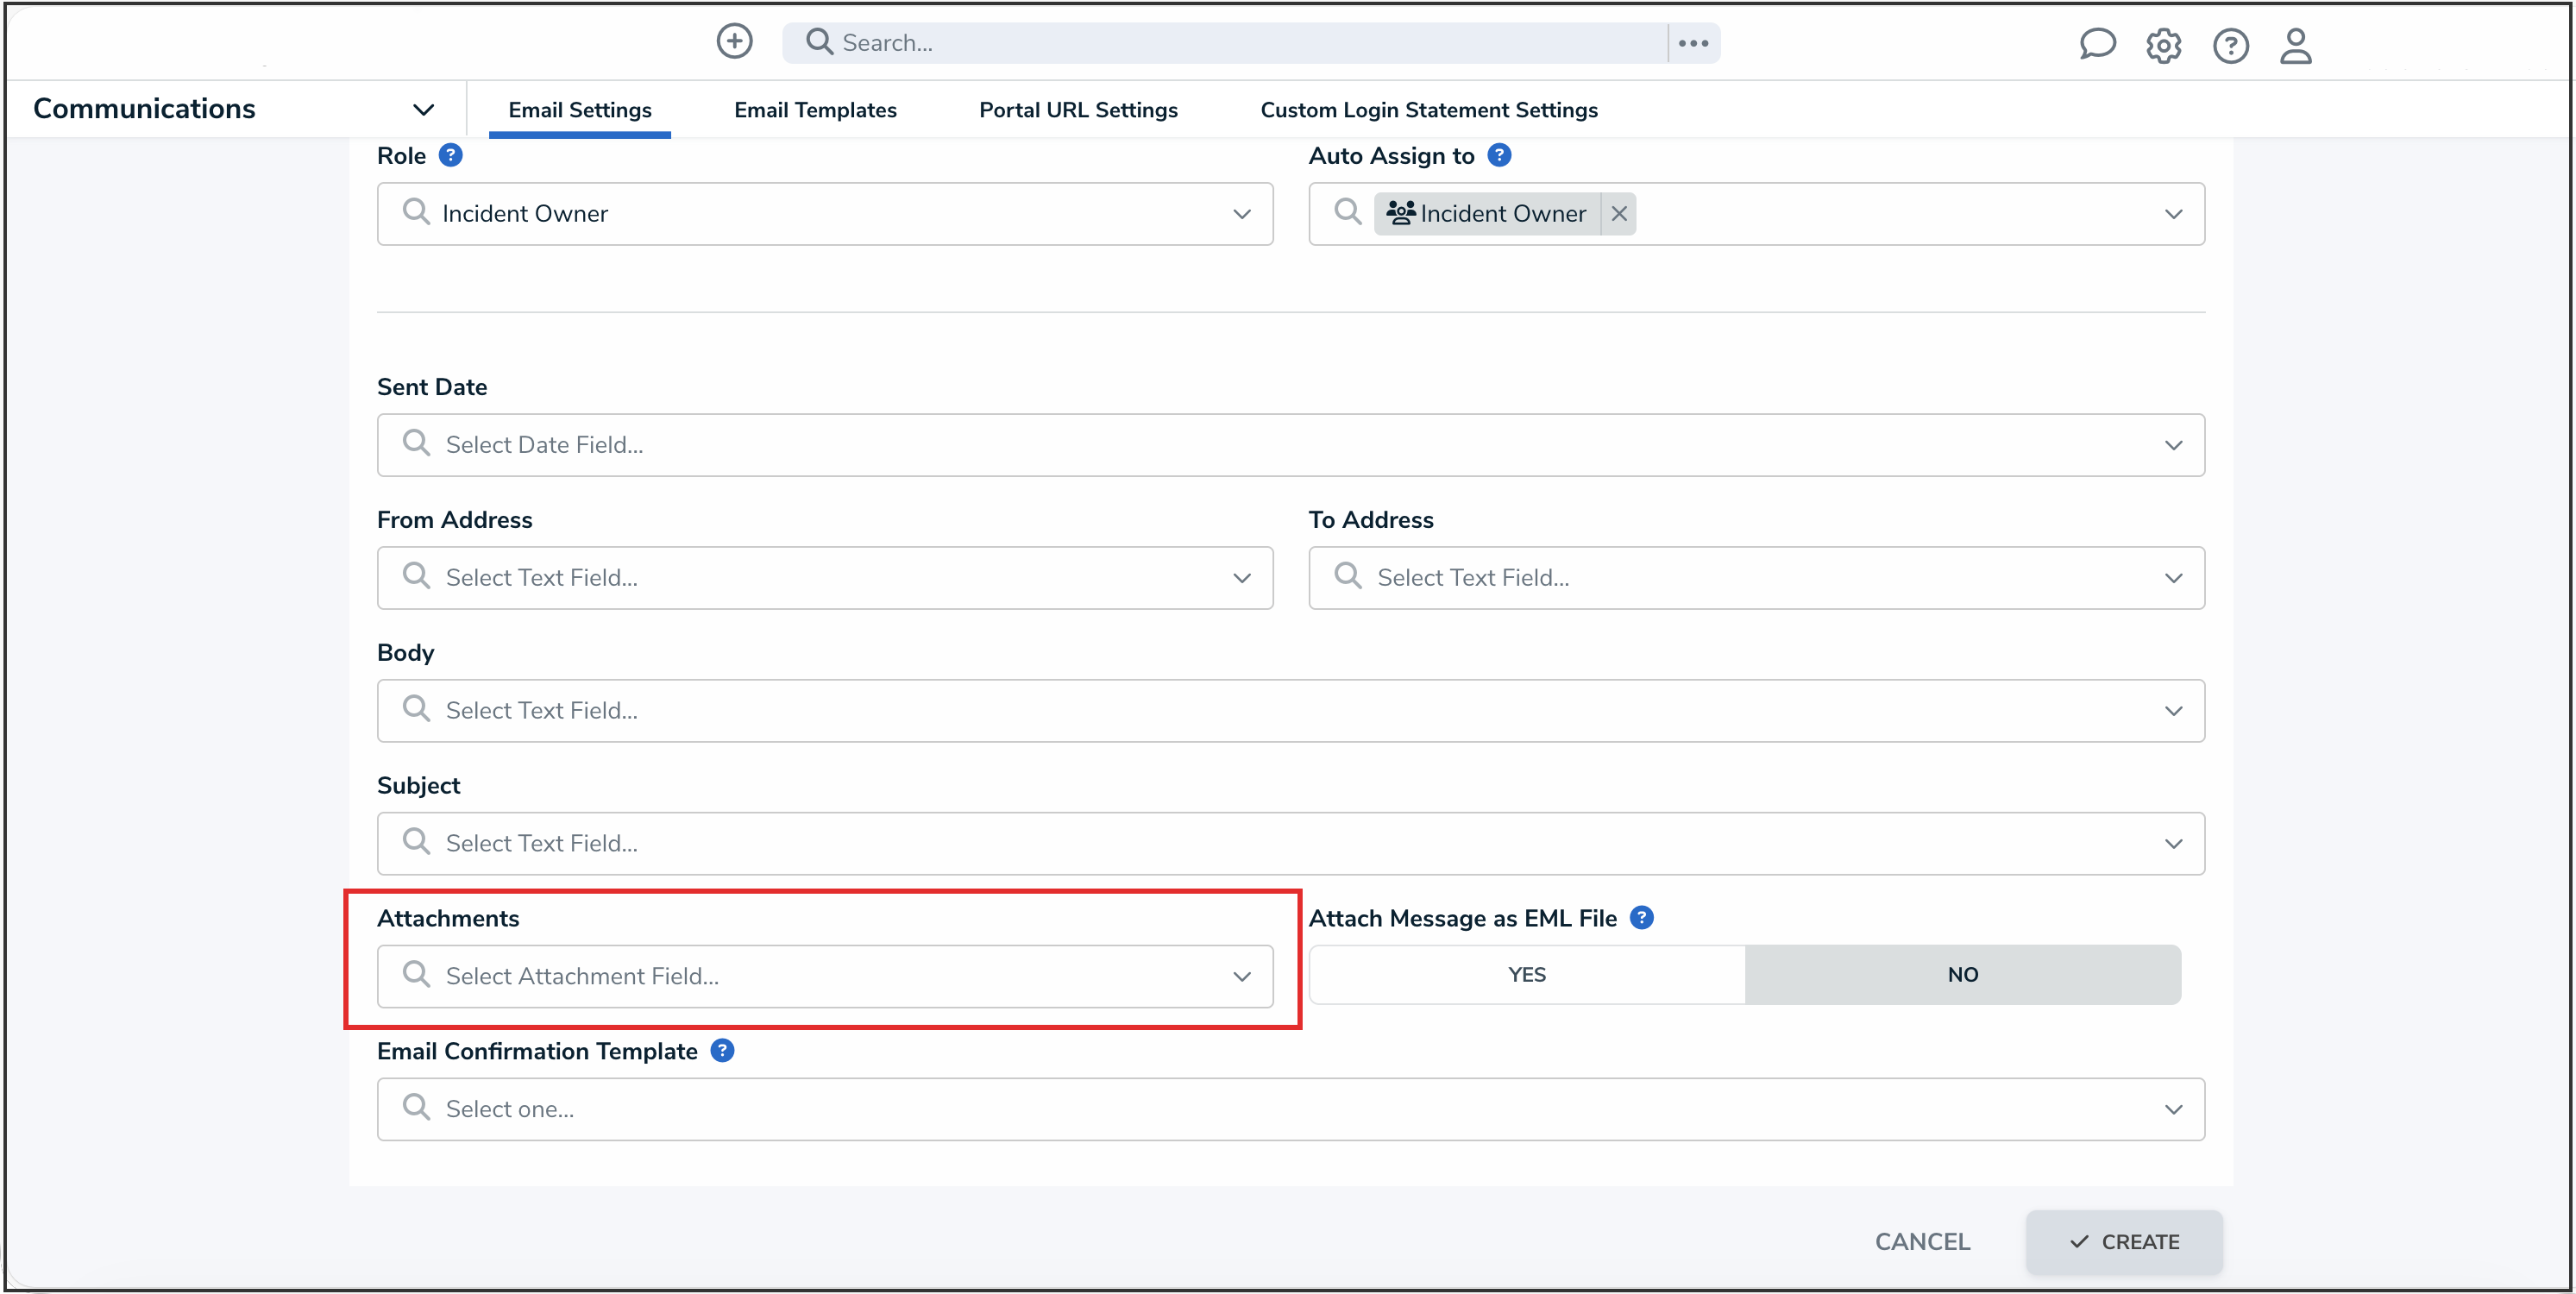The height and width of the screenshot is (1294, 2576).
Task: Click help icon beside Email Confirmation Template
Action: point(722,1050)
